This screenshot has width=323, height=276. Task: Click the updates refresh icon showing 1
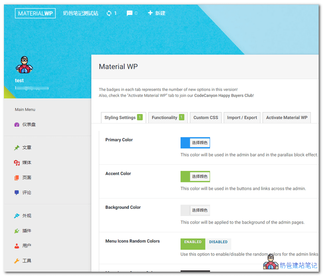pos(109,13)
